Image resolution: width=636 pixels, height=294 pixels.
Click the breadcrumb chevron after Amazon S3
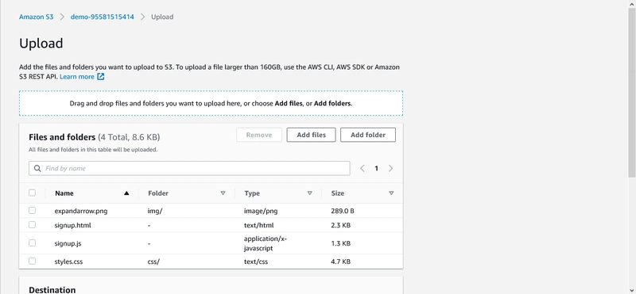click(62, 17)
